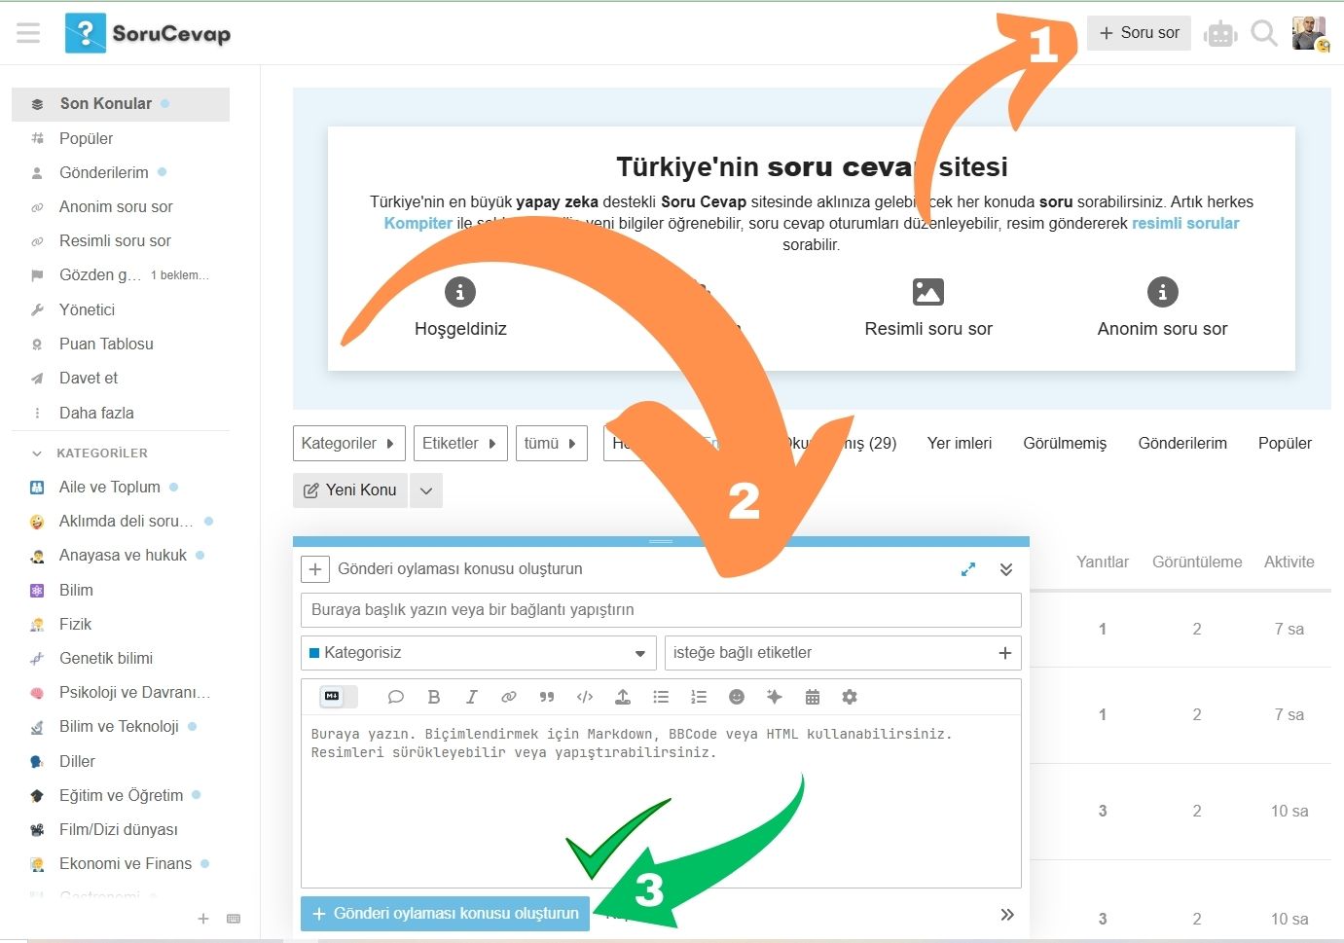The image size is (1344, 943).
Task: Open the composer options gear
Action: click(850, 697)
